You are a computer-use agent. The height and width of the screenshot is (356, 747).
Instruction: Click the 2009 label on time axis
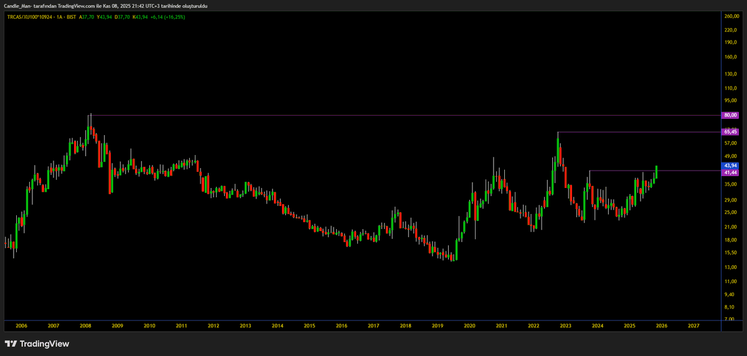118,326
